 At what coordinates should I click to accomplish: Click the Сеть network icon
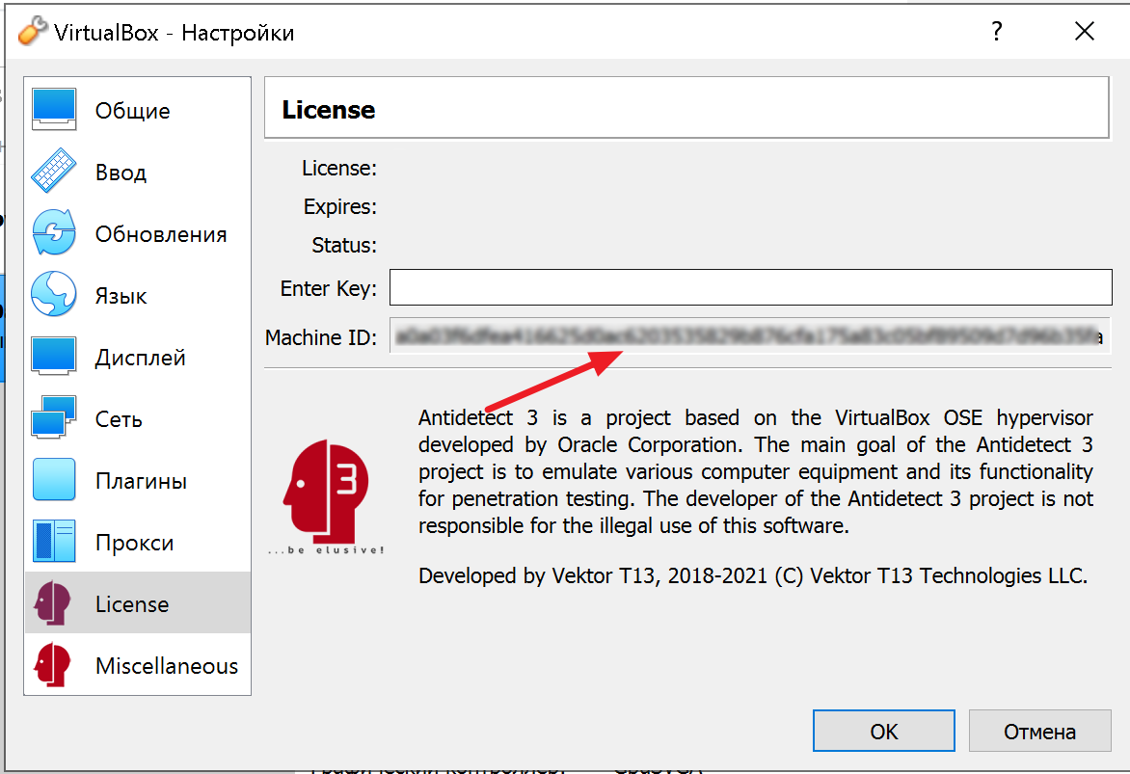(54, 417)
